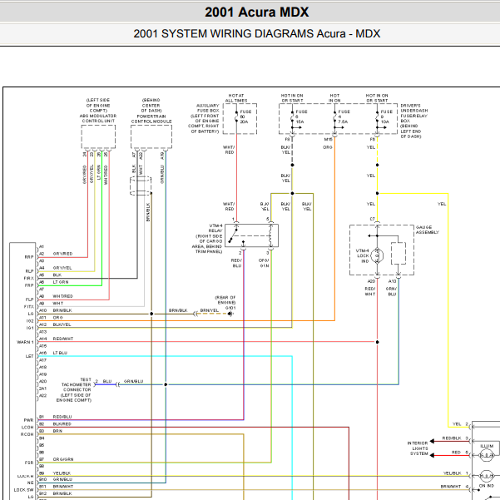This screenshot has width=500, height=500.
Task: Click the LT BLU wire label at pin A16
Action: pos(60,353)
